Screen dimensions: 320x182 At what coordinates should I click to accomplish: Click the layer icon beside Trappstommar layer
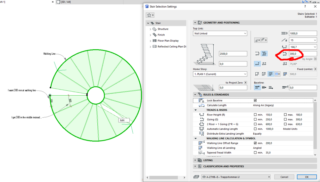point(196,177)
